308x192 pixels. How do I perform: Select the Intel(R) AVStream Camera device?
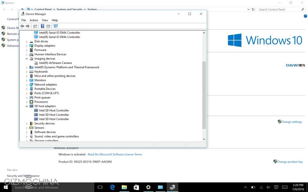pyautogui.click(x=55, y=63)
